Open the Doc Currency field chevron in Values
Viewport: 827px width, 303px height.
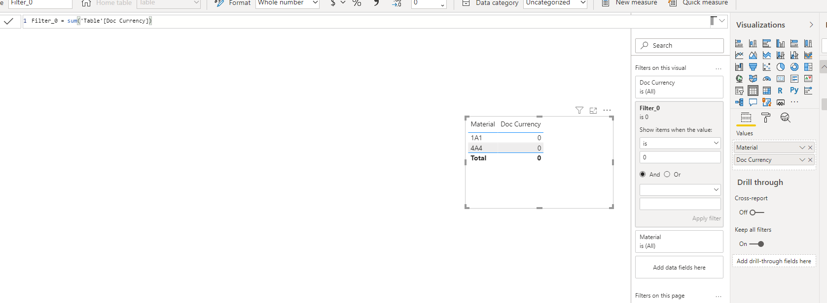click(802, 160)
